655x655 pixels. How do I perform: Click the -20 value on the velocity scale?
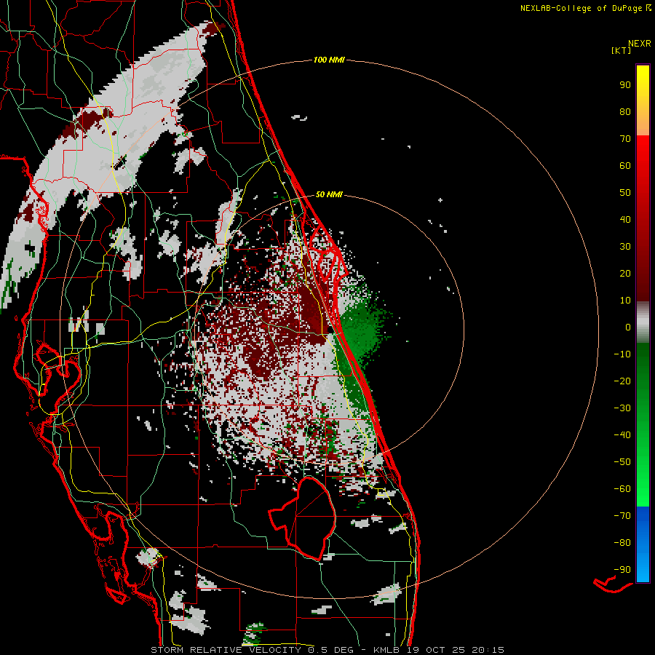click(x=622, y=381)
